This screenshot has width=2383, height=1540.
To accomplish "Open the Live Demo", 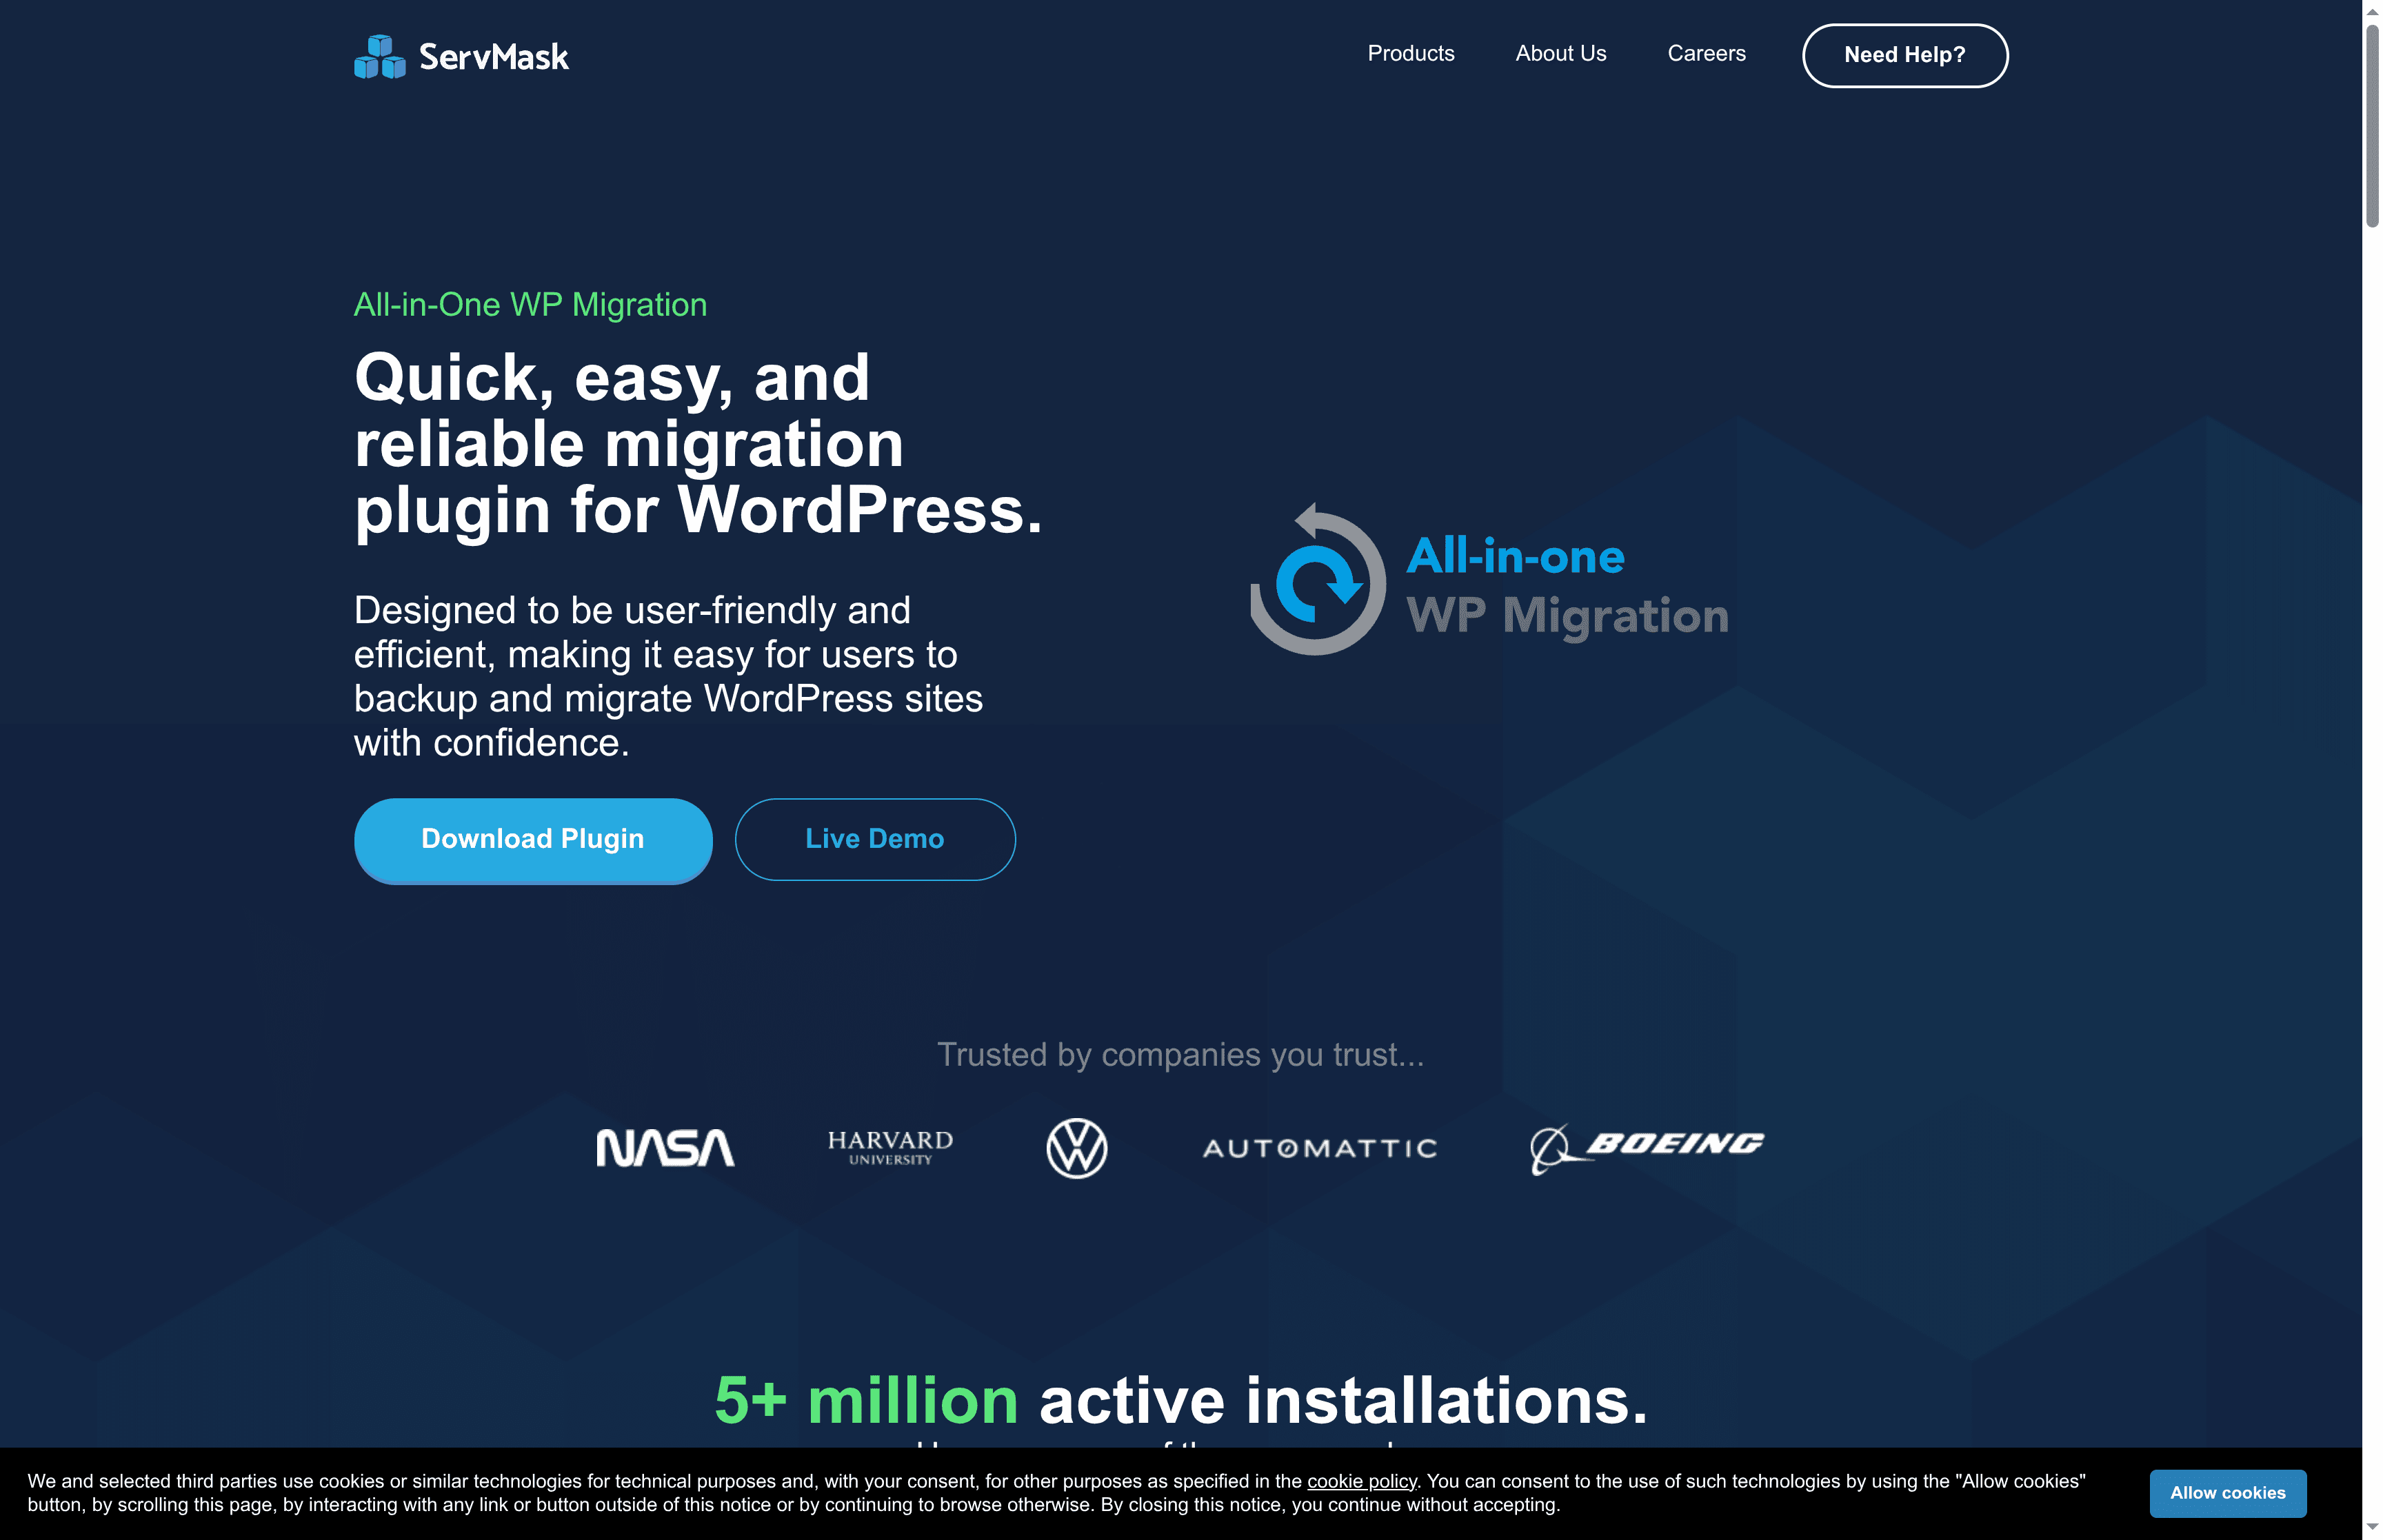I will (x=875, y=839).
